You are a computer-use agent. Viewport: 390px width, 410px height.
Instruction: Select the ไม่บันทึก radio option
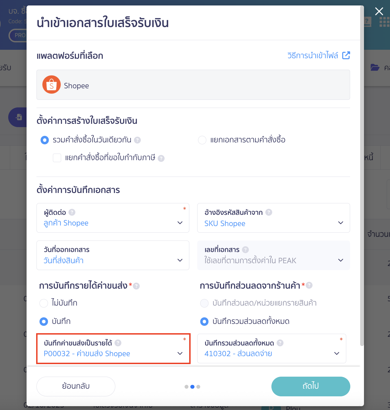click(44, 303)
